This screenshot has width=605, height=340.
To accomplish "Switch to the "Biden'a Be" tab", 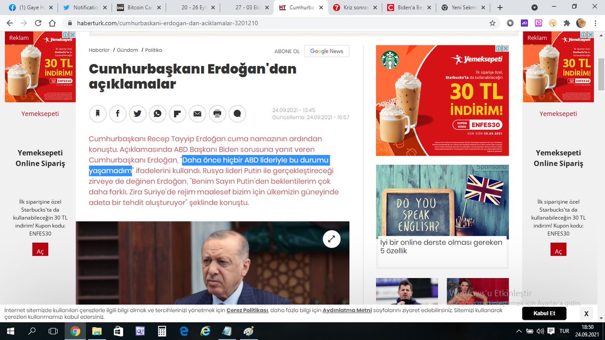I will pos(408,8).
